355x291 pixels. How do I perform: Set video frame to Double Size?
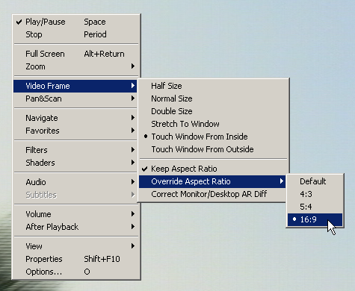click(213, 111)
